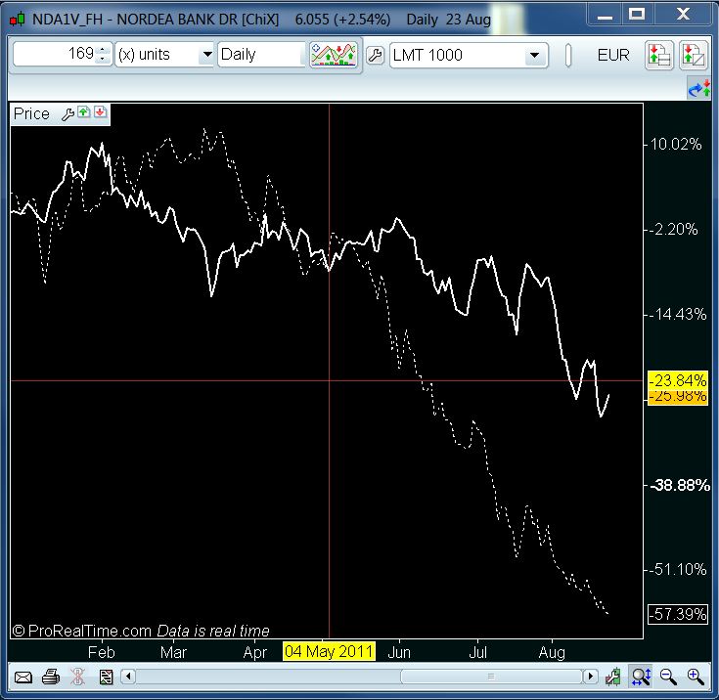Decrease the units value with down stepper
Image resolution: width=719 pixels, height=700 pixels.
tap(103, 59)
